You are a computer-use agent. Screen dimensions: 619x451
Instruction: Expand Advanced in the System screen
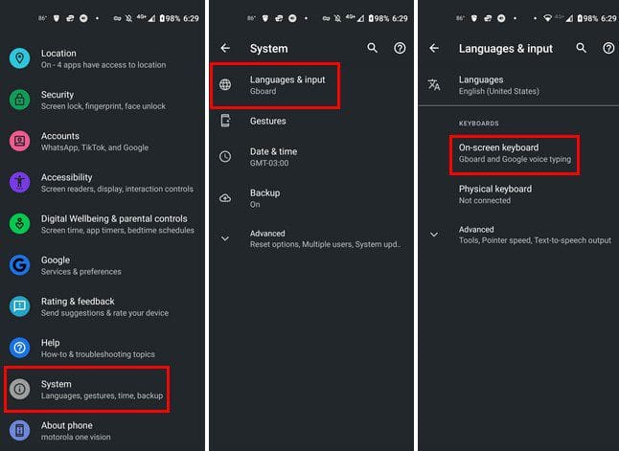coord(311,238)
